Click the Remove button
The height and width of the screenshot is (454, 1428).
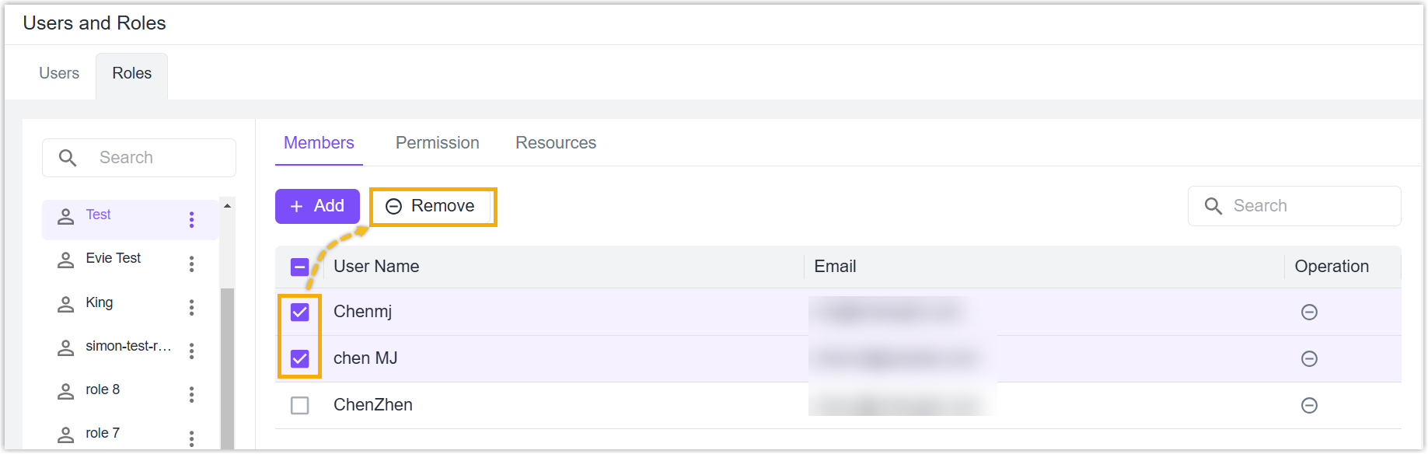[432, 206]
